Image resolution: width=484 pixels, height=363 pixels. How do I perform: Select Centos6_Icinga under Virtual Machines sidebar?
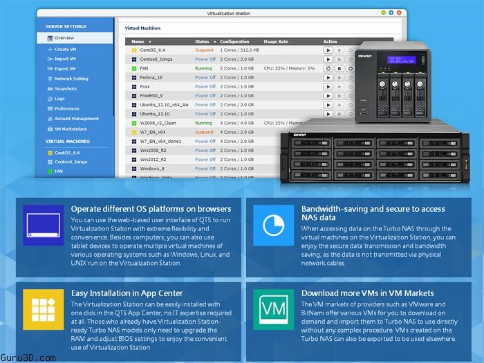(71, 161)
